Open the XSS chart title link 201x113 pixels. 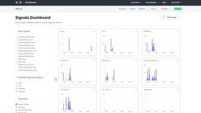pos(104,31)
